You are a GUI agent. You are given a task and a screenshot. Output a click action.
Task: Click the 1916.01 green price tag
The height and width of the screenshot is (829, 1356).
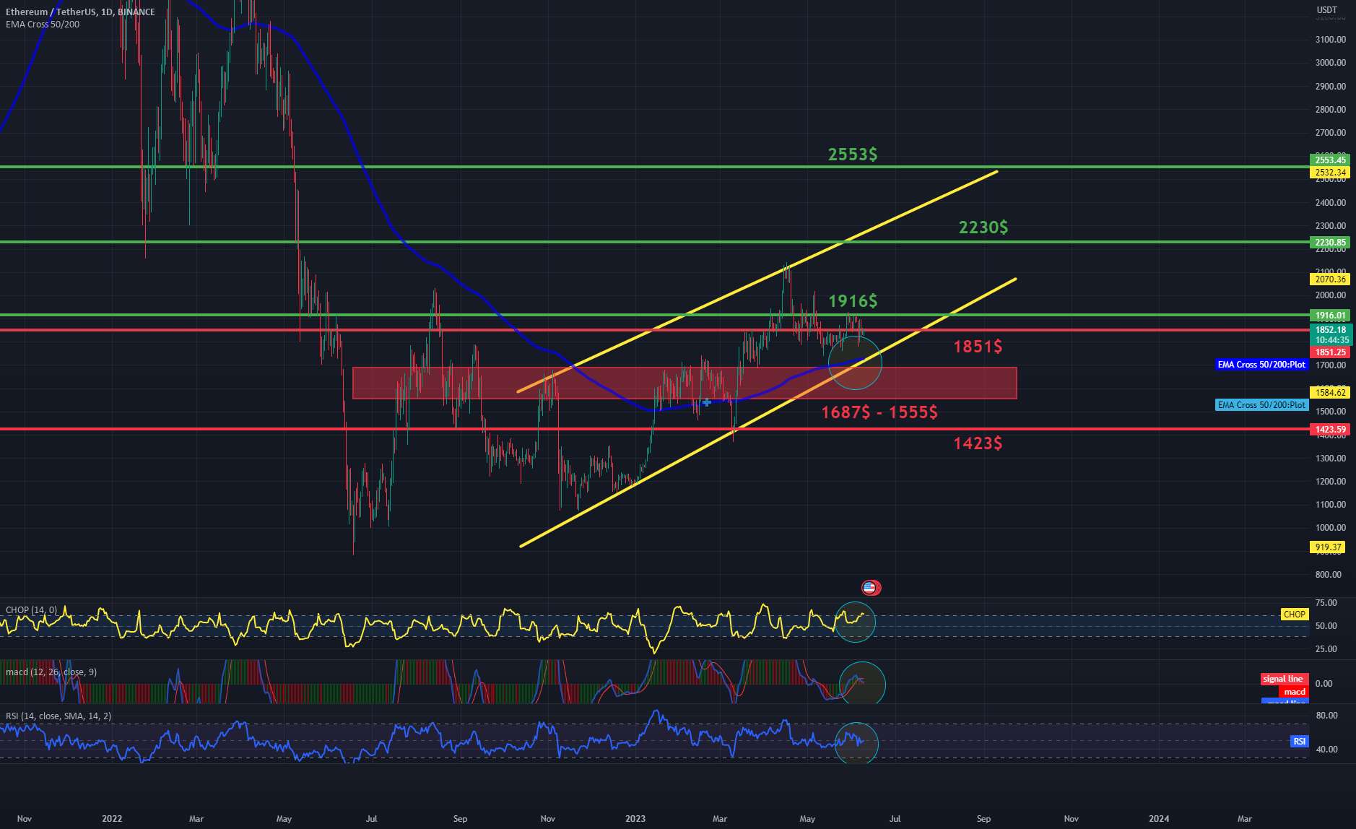pos(1329,316)
